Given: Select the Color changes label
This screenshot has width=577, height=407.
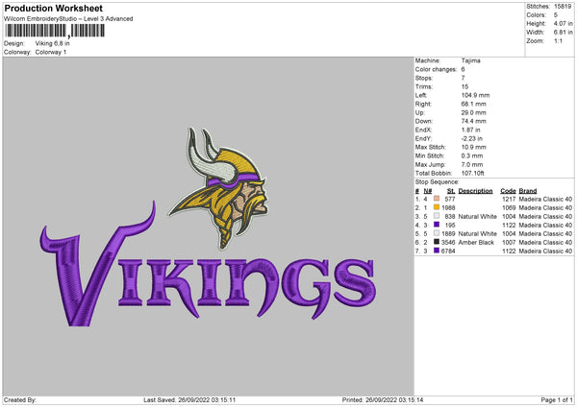Looking at the screenshot, I should pos(436,69).
